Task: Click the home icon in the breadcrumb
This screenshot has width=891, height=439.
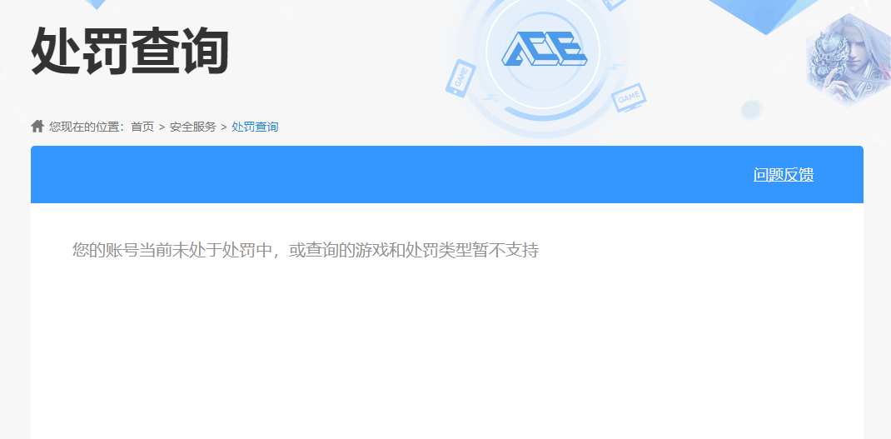Action: tap(37, 127)
